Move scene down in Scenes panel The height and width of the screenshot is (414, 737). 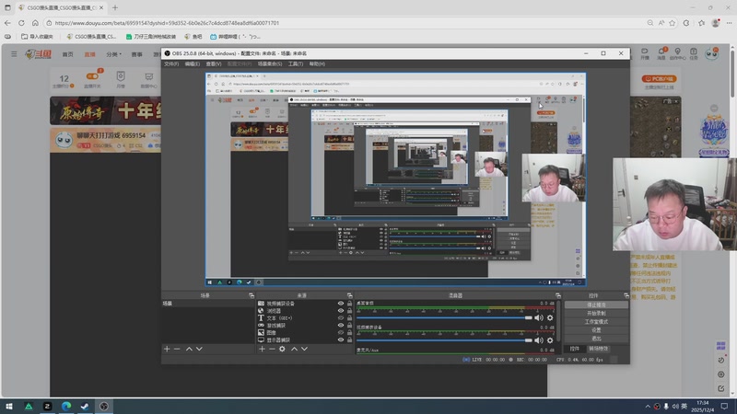[199, 349]
